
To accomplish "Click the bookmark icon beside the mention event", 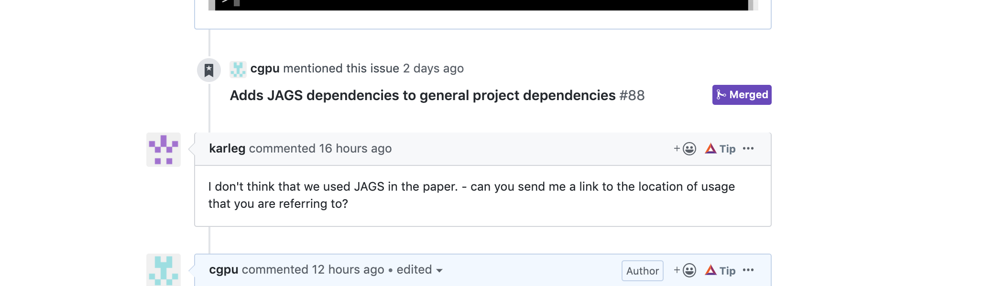I will pyautogui.click(x=209, y=69).
